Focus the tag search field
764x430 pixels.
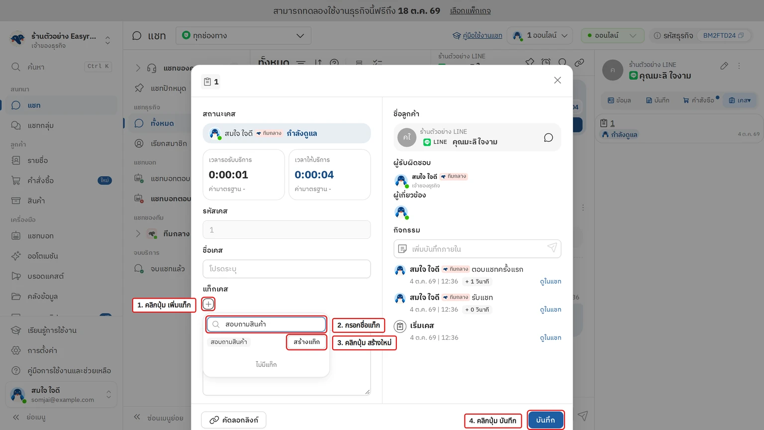pos(267,324)
